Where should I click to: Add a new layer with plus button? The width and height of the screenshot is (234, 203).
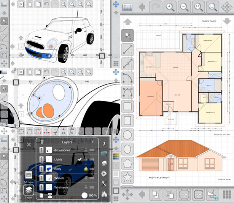pyautogui.click(x=93, y=142)
